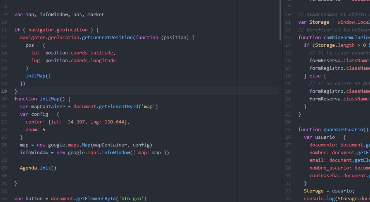The image size is (370, 202).
Task: Click 'nombre_usuario' property in right editor
Action: click(x=329, y=168)
